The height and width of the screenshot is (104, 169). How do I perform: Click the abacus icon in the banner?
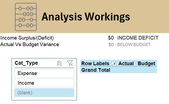pyautogui.click(x=26, y=17)
